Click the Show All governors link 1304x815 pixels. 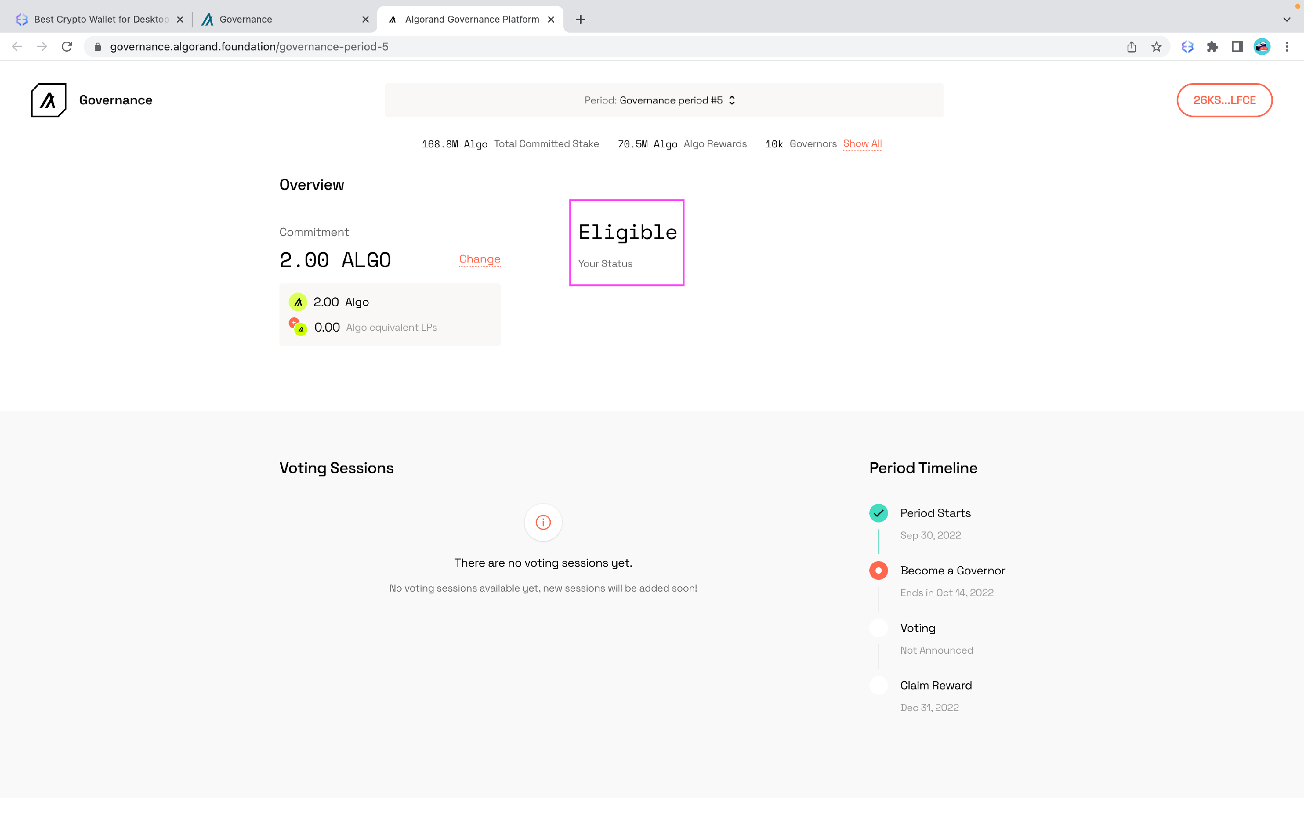(x=862, y=144)
